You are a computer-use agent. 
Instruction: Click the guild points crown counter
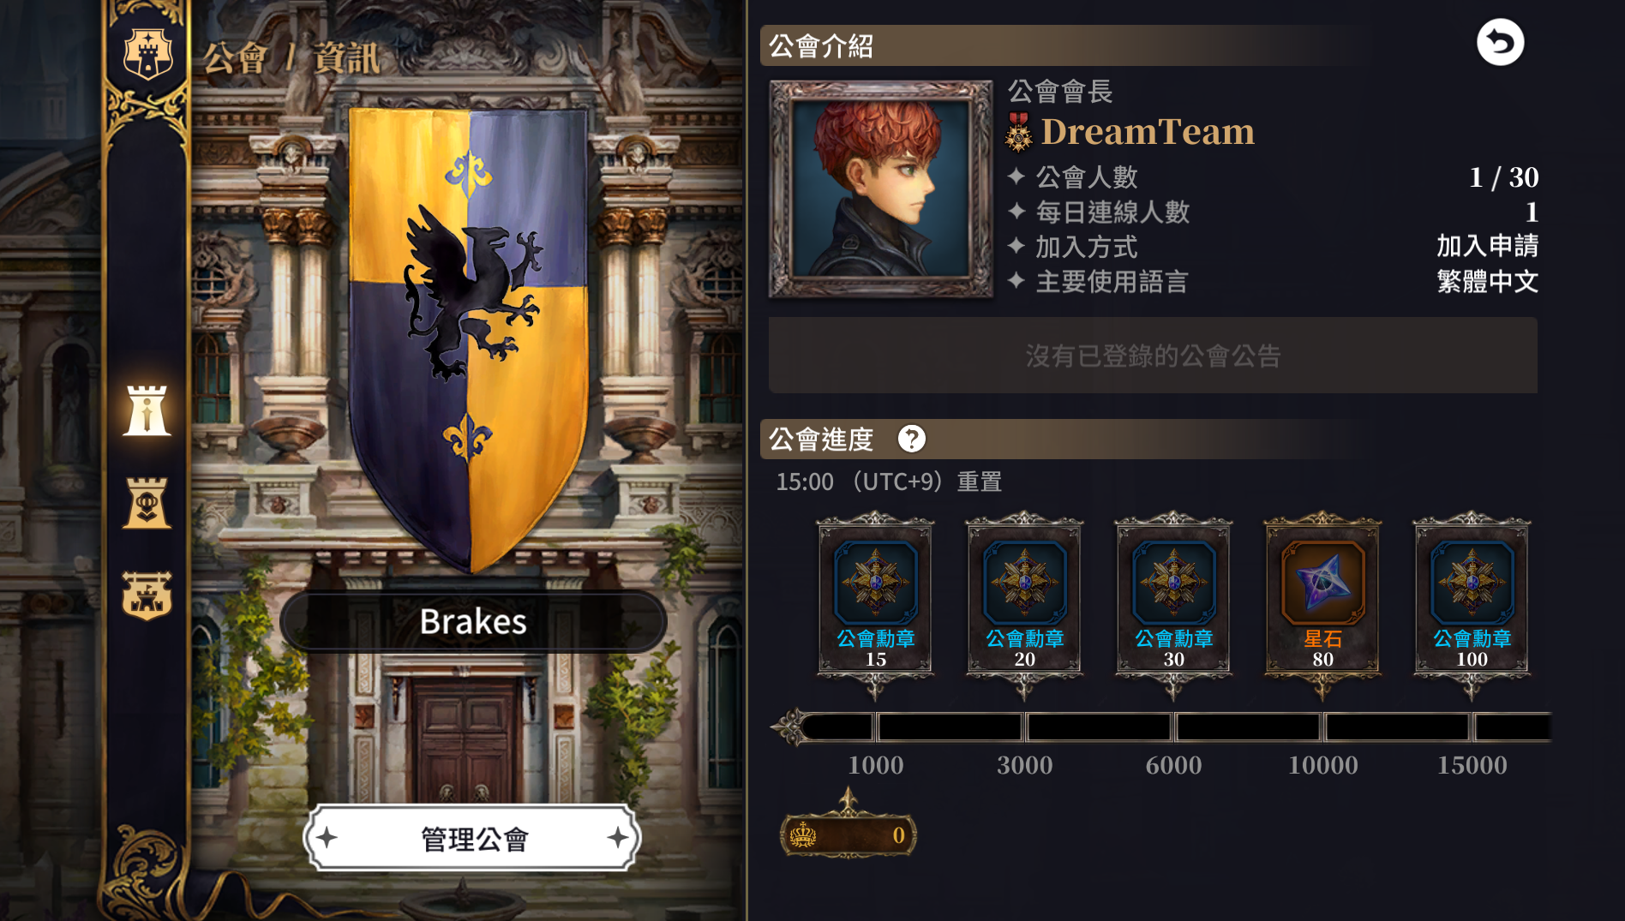click(x=848, y=834)
